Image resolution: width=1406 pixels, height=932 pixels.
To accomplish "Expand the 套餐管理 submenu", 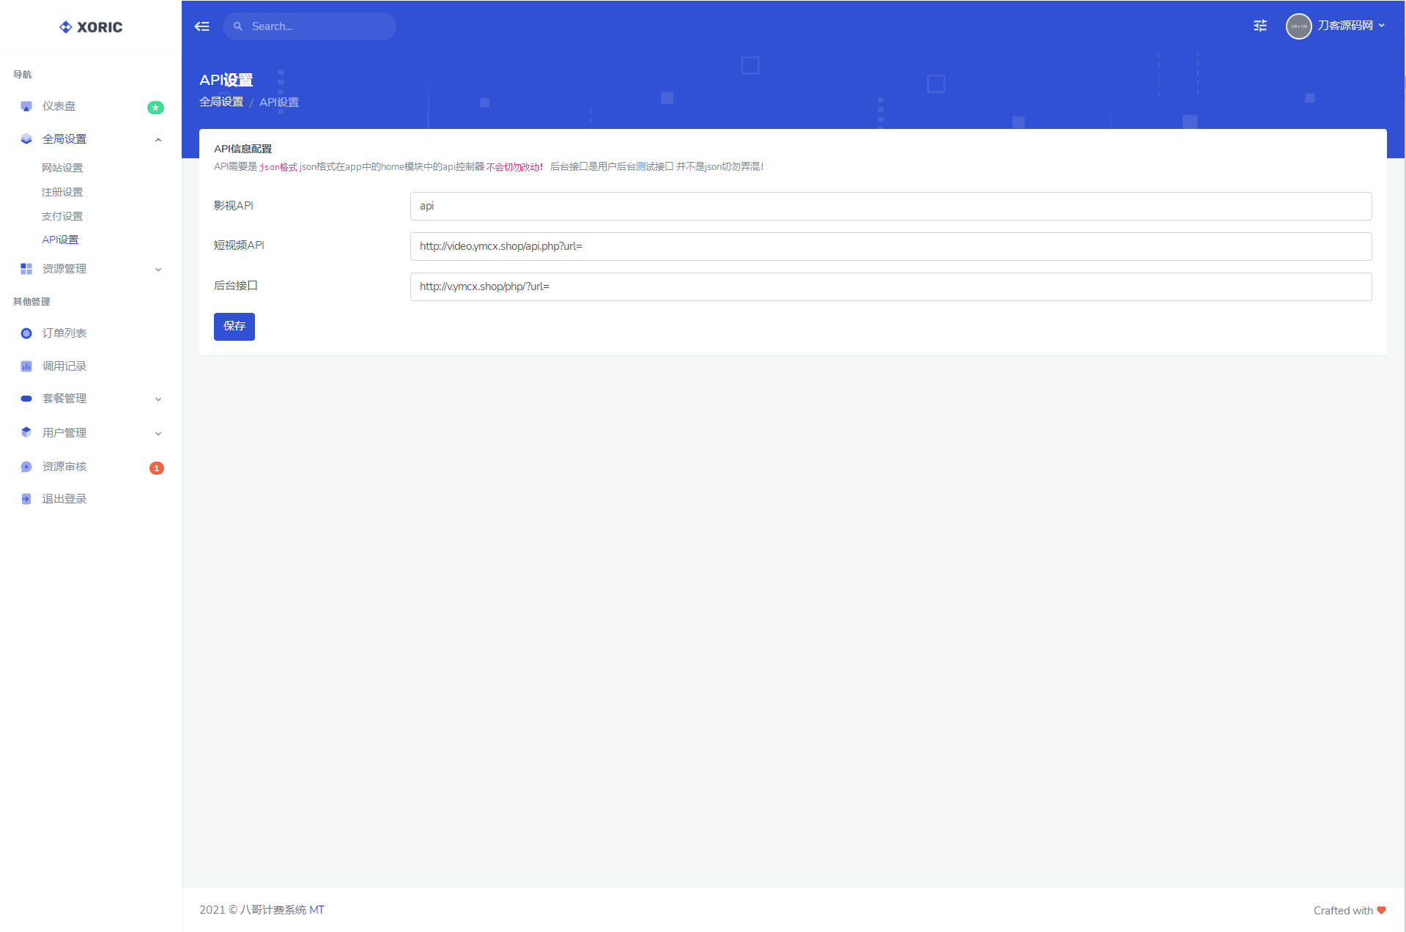I will (158, 399).
